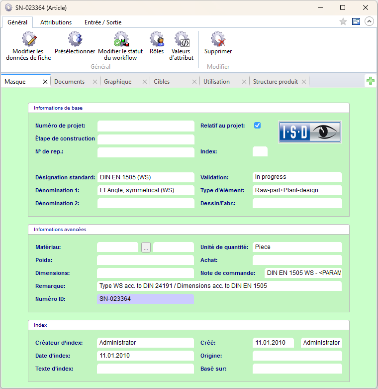Screen dimensions: 378x389
Task: Add a new tab with green plus
Action: 370,81
